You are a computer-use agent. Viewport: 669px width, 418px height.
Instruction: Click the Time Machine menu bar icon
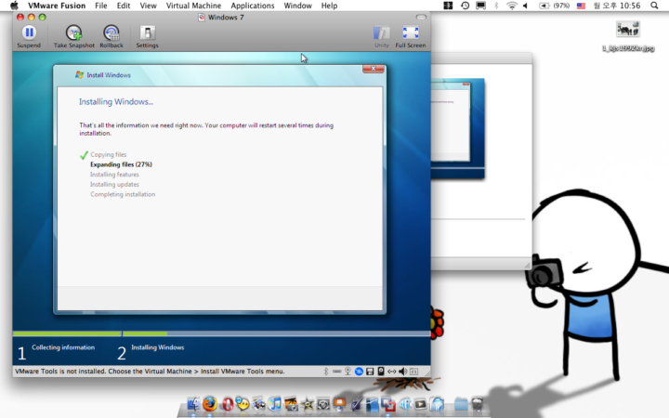pyautogui.click(x=466, y=6)
